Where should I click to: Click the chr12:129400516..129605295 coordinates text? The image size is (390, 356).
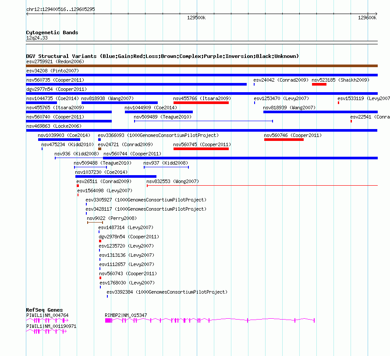60,9
